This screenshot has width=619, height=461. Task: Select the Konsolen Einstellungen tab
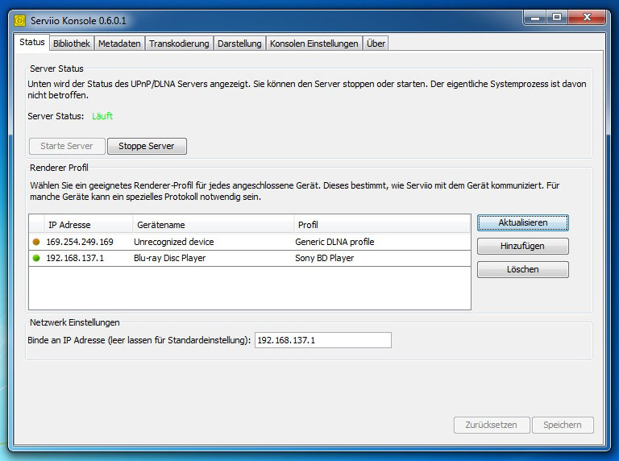point(314,44)
